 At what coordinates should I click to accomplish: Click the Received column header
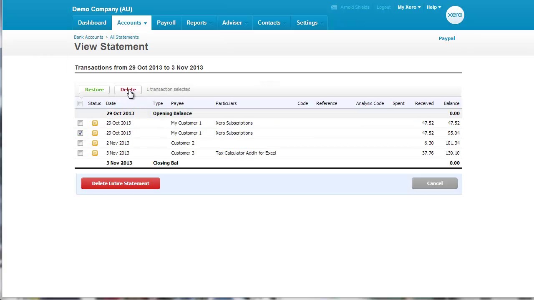(424, 103)
